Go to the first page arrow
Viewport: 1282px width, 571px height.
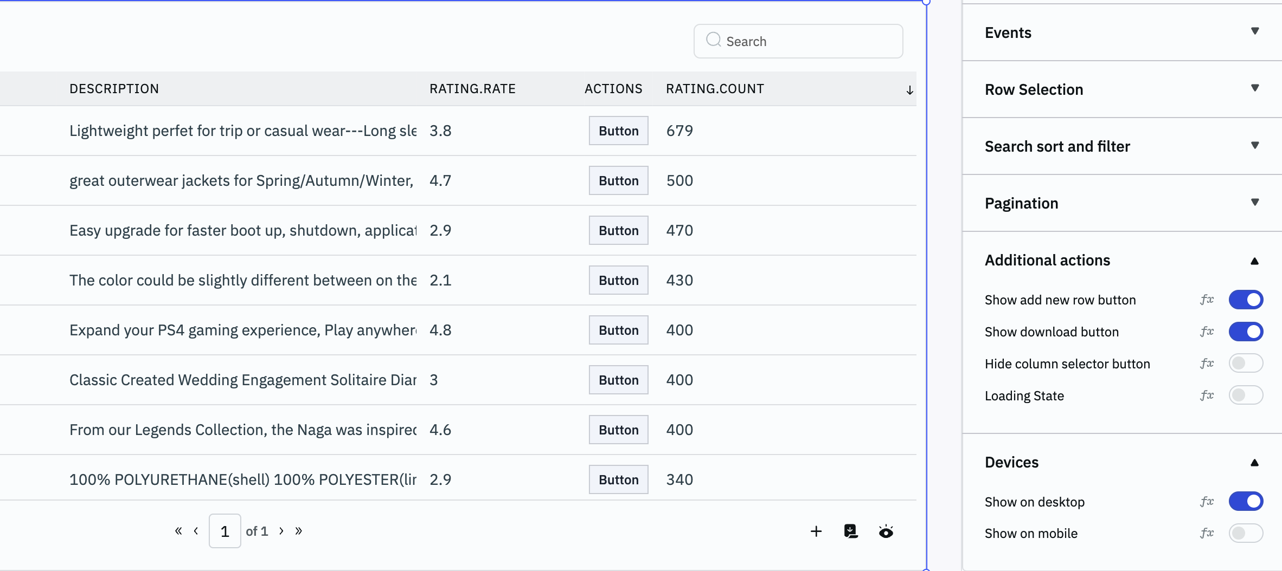click(178, 531)
